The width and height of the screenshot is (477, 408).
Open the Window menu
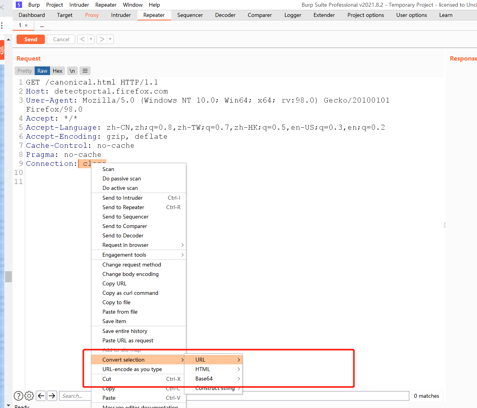tap(133, 5)
